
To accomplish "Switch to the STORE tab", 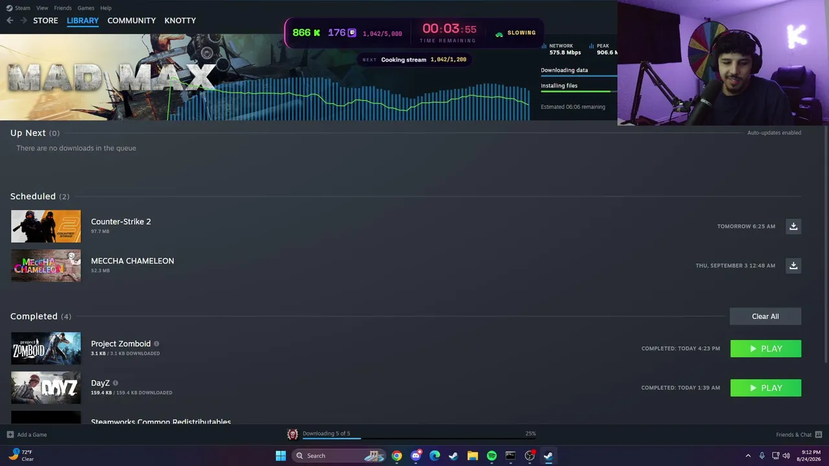I will coord(45,21).
